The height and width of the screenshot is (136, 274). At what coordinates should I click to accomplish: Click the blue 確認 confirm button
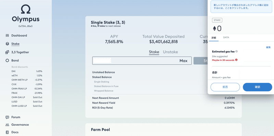[258, 87]
